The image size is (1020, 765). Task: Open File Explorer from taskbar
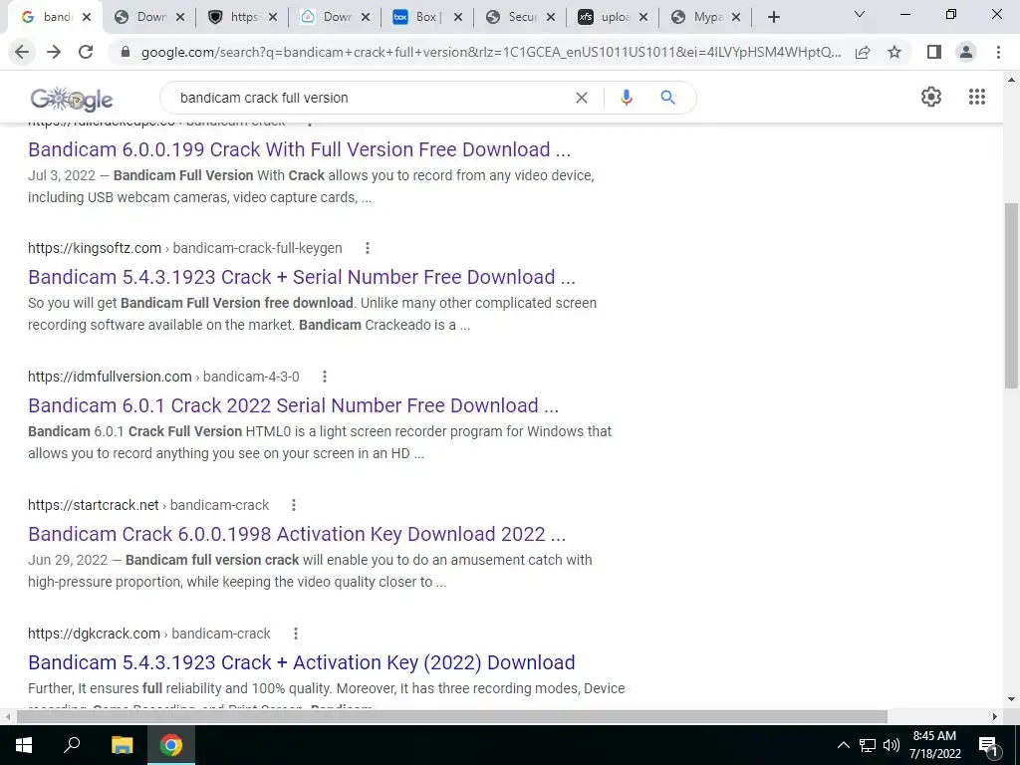pos(122,745)
